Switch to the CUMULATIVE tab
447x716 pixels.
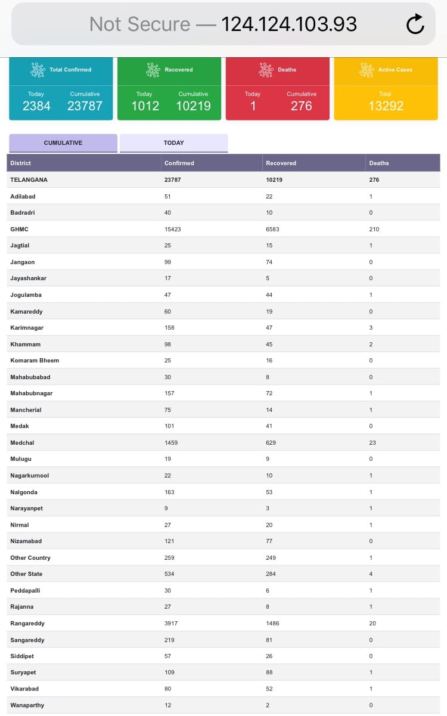[x=63, y=143]
